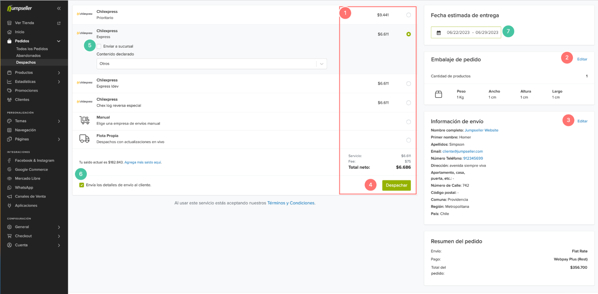The image size is (598, 294).
Task: Click the Promociones tag icon
Action: click(10, 91)
